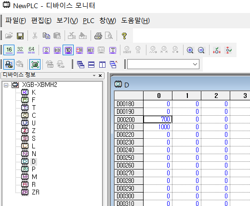This screenshot has height=206, width=250.
Task: Click the D00200 cell showing 700
Action: 158,119
